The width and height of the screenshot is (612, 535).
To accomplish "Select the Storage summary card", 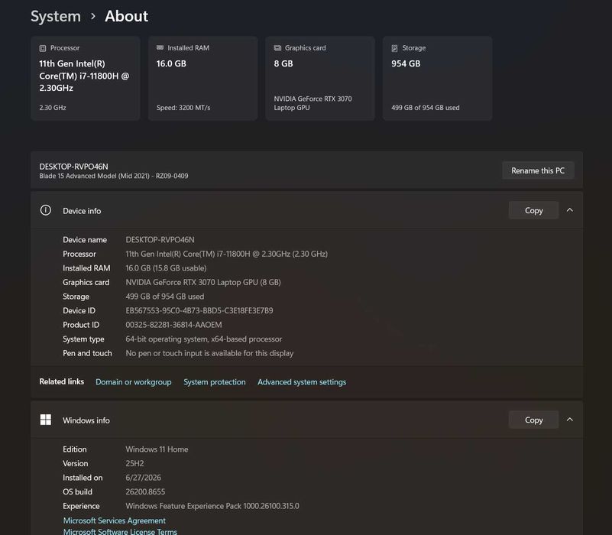I will [x=437, y=78].
